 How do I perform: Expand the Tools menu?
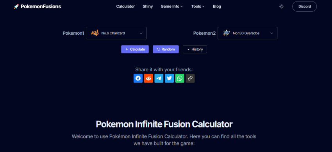tap(198, 7)
